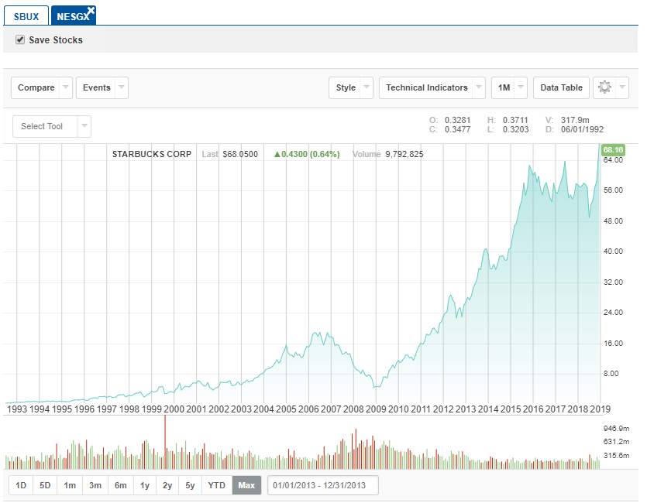Click the 946.9m volume axis label
647x503 pixels.
[x=616, y=429]
